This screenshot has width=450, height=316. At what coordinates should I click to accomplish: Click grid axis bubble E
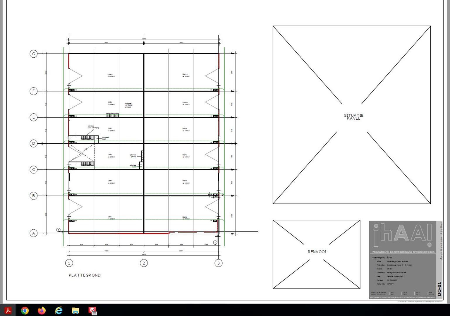pos(34,117)
